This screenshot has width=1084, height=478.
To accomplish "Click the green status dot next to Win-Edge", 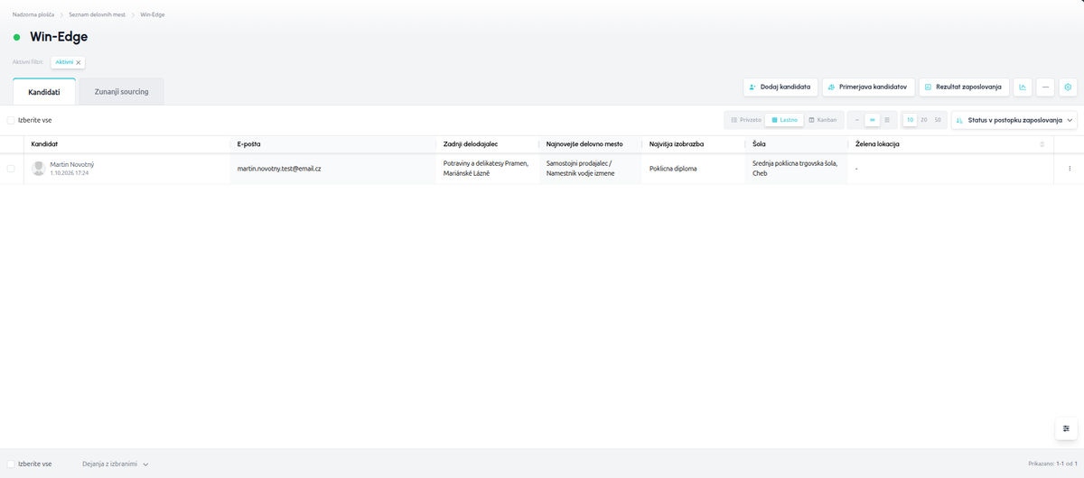I will coord(17,37).
